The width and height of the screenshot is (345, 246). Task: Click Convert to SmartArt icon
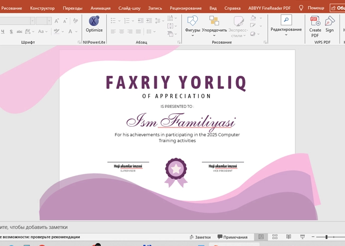[170, 34]
